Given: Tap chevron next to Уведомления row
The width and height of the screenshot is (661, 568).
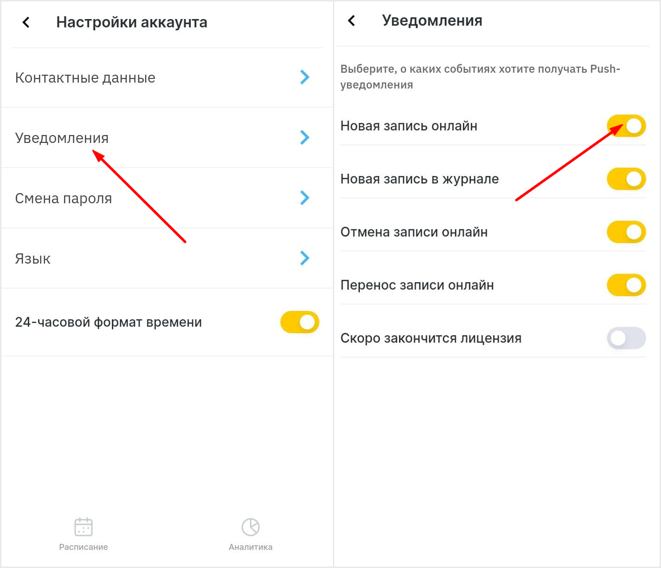Looking at the screenshot, I should point(305,137).
